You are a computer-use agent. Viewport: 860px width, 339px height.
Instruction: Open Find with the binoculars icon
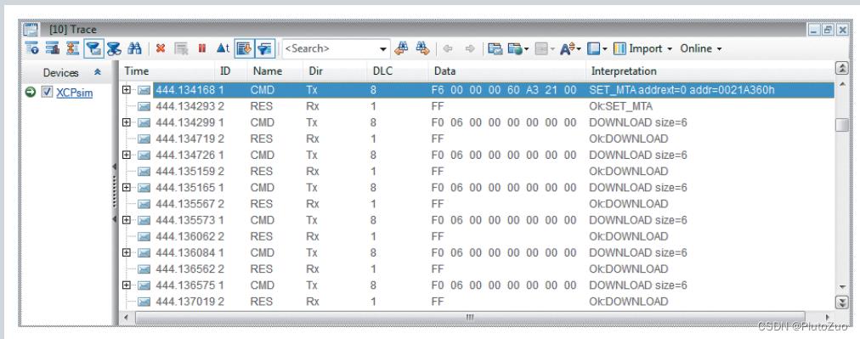pyautogui.click(x=134, y=48)
